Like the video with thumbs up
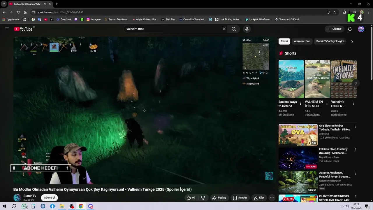Image resolution: width=373 pixels, height=210 pixels. [191, 197]
